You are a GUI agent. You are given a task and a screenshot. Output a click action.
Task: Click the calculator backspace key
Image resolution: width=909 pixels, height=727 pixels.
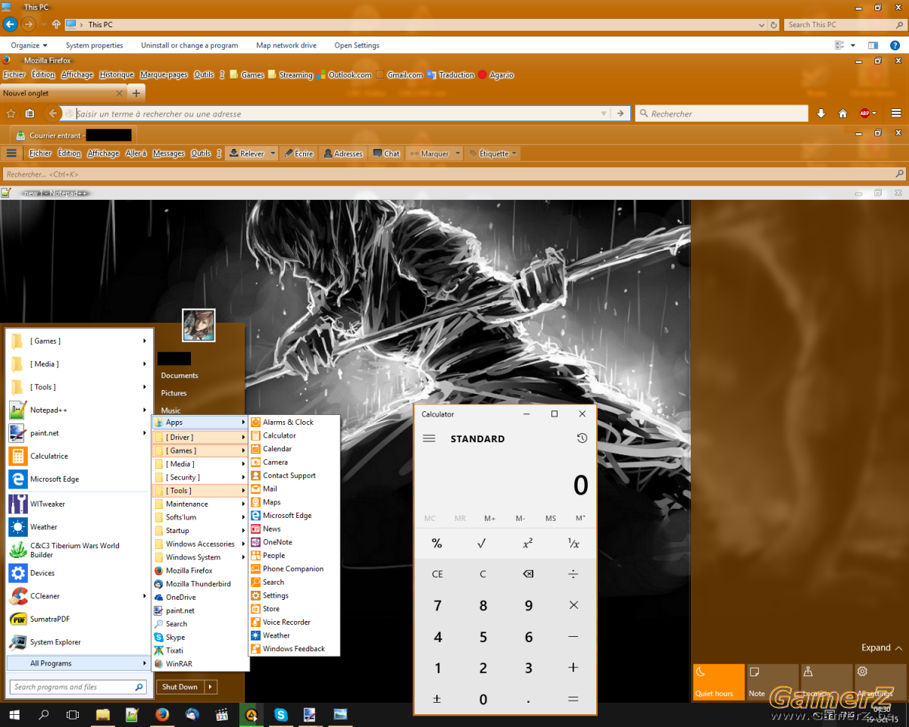point(528,574)
